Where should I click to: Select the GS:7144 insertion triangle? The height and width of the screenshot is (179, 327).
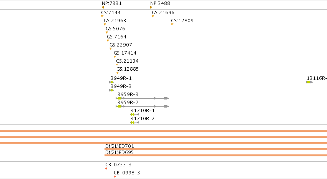[x=102, y=16]
